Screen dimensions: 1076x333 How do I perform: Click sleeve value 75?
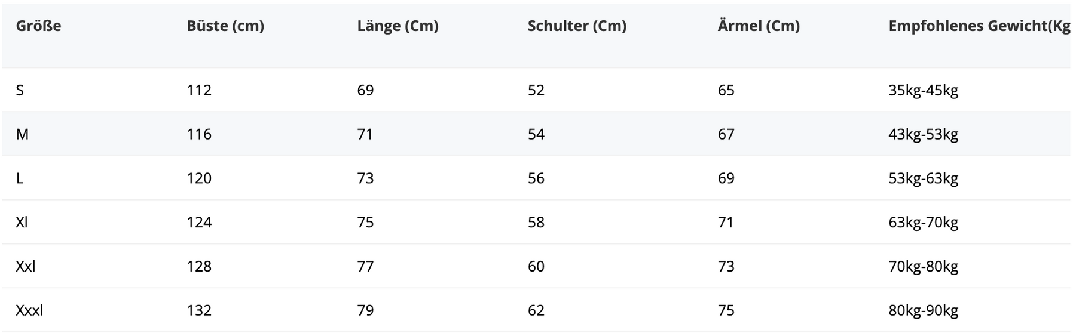tap(726, 311)
